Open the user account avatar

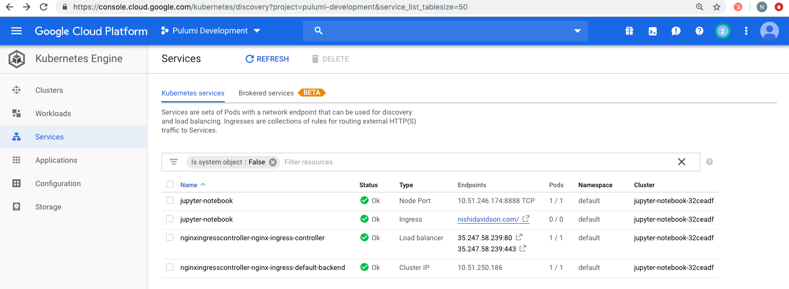click(769, 31)
